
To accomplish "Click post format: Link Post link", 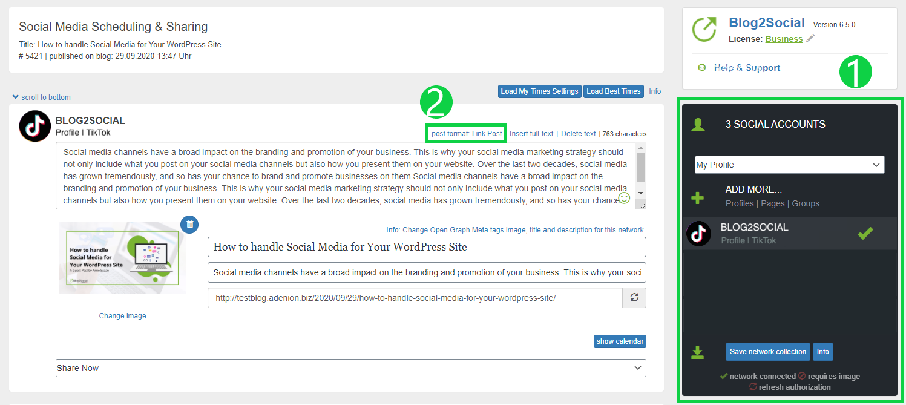I will coord(467,134).
